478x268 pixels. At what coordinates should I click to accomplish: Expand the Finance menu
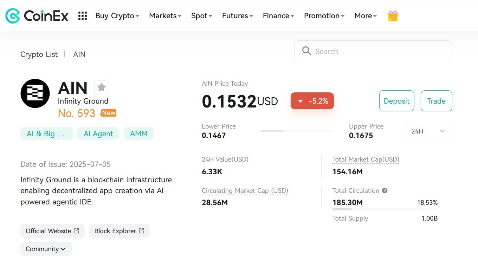(x=279, y=16)
